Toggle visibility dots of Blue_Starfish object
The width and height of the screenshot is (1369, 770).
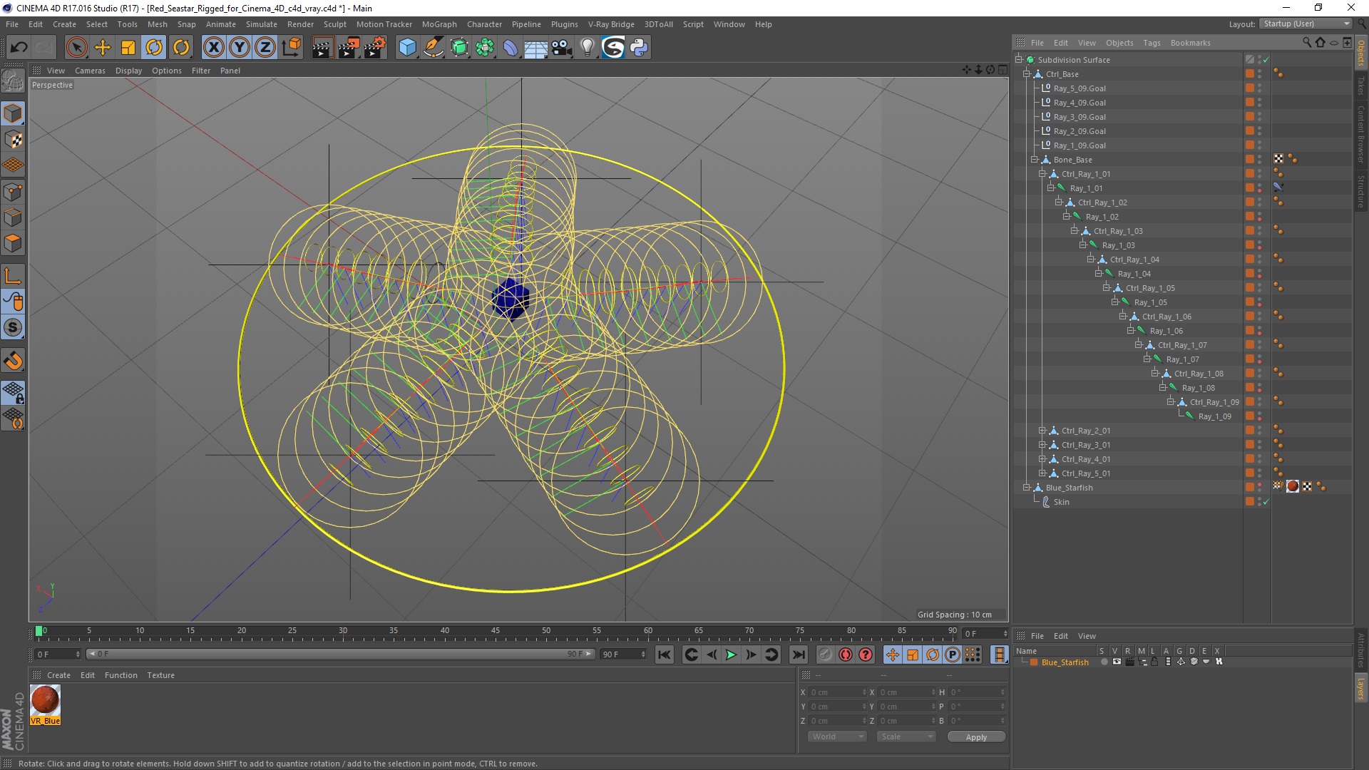click(x=1259, y=488)
